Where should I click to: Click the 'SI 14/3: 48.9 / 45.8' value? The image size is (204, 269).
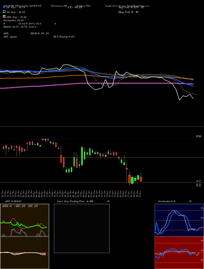[x=30, y=24]
